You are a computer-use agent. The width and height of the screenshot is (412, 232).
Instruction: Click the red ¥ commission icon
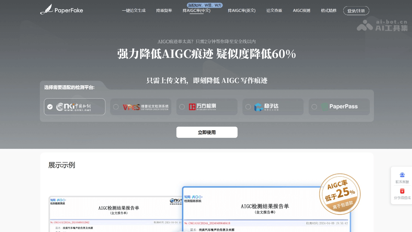click(x=402, y=191)
